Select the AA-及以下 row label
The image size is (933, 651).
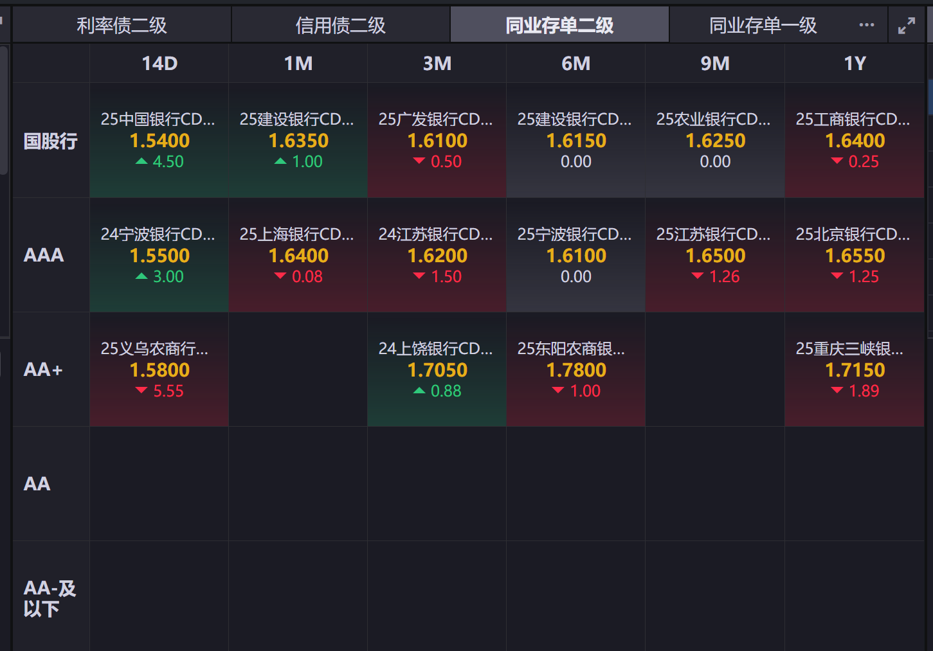(50, 598)
